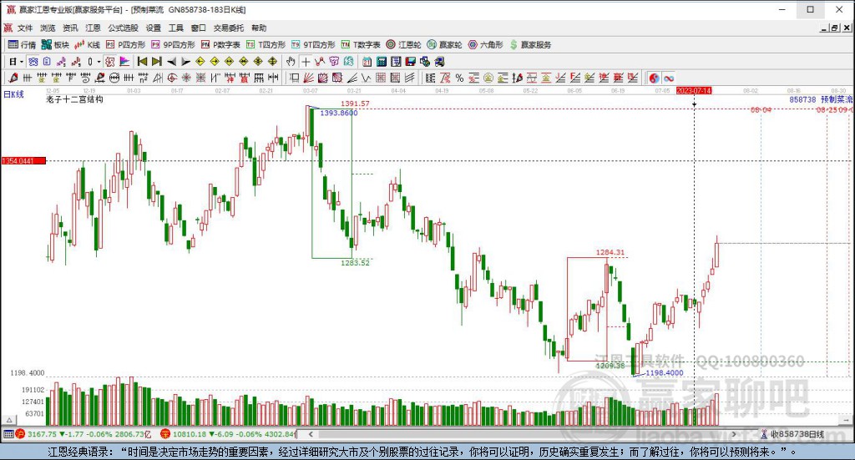The image size is (855, 460).
Task: Click the hand pan tool icon
Action: click(291, 61)
